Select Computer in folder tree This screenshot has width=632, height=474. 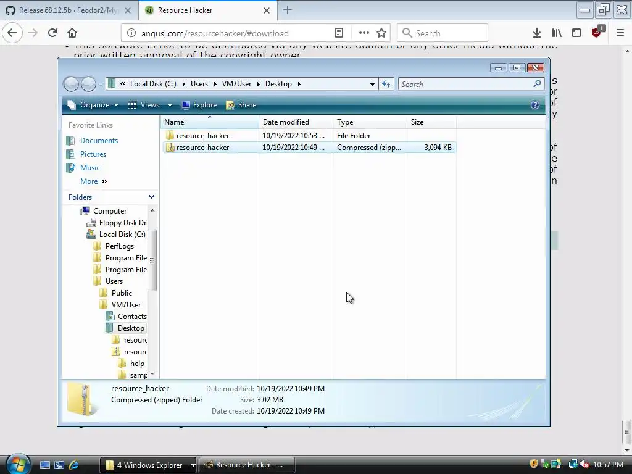pyautogui.click(x=110, y=211)
